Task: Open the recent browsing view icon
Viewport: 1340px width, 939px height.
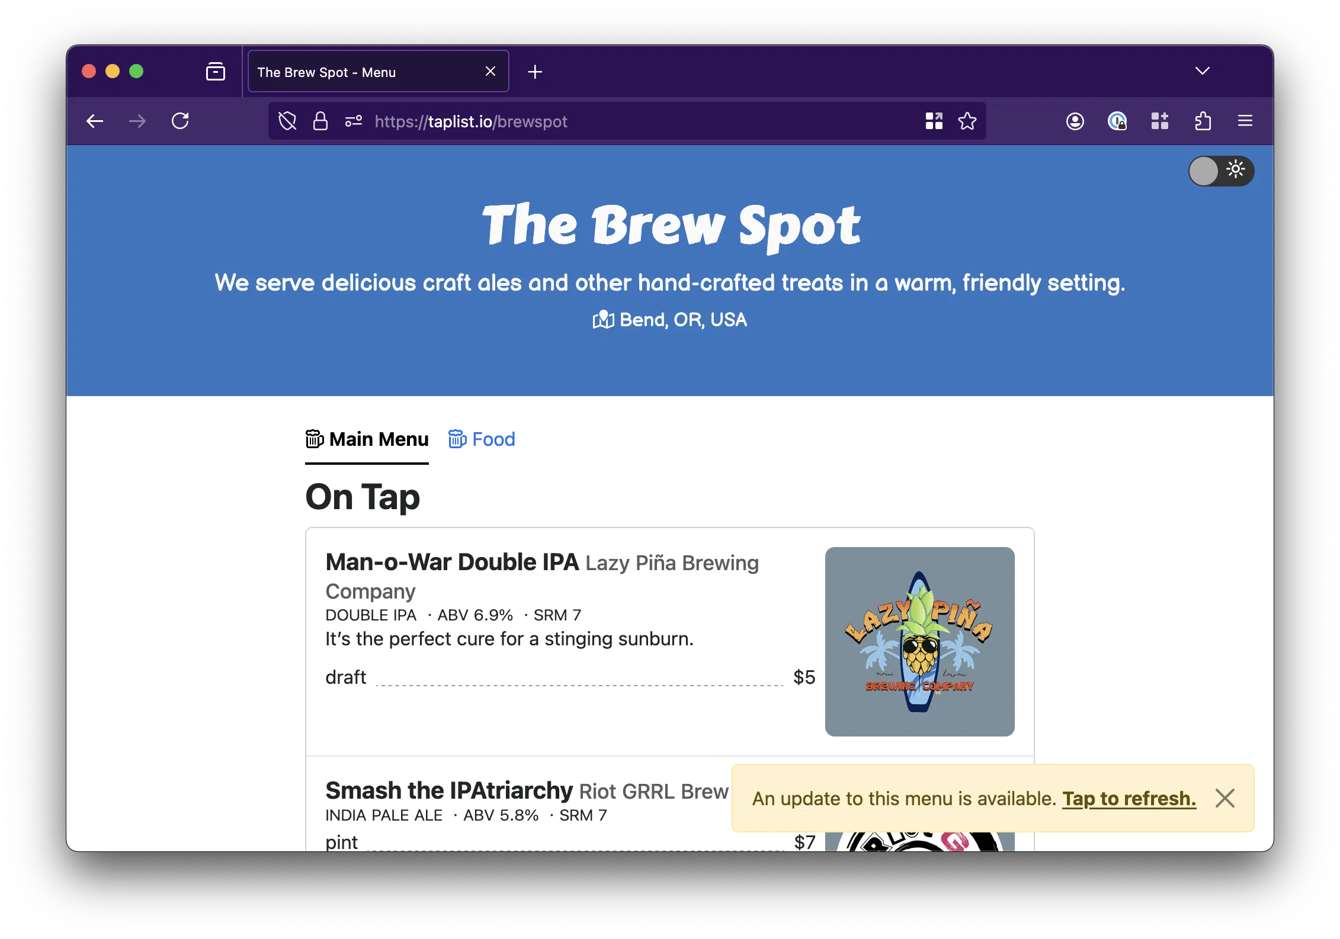Action: tap(216, 72)
